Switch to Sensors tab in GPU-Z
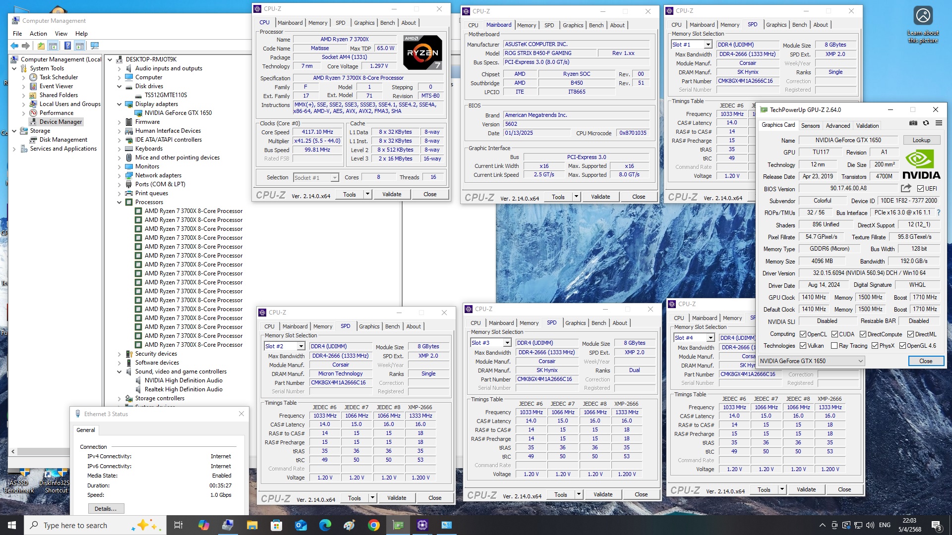Screen dimensions: 952x535 click(x=810, y=126)
